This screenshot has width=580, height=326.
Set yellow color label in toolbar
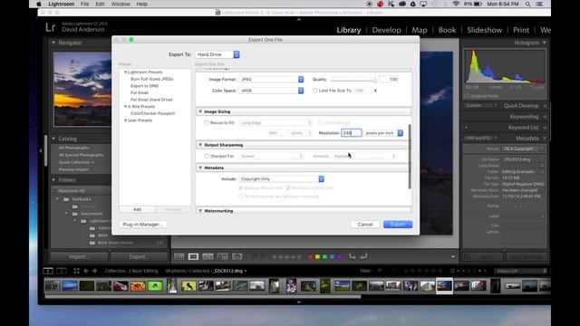(317, 257)
